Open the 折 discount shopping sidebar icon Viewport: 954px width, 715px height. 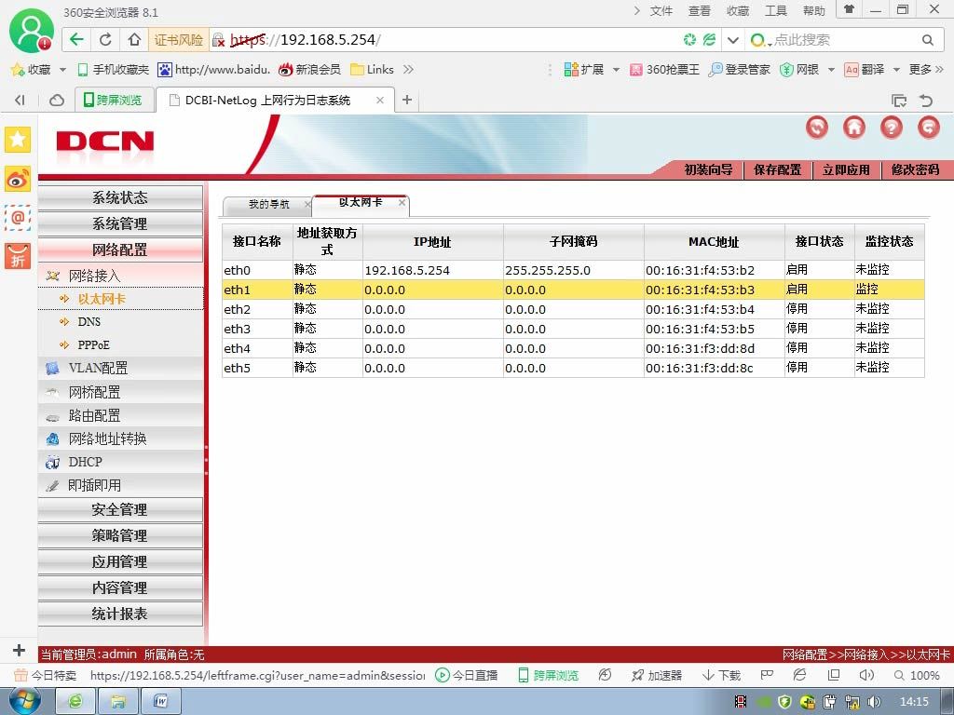coord(18,256)
